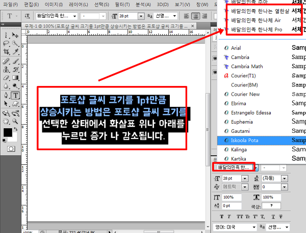This screenshot has width=306, height=233.
Task: Reset to default black and white colors
Action: coord(4,140)
